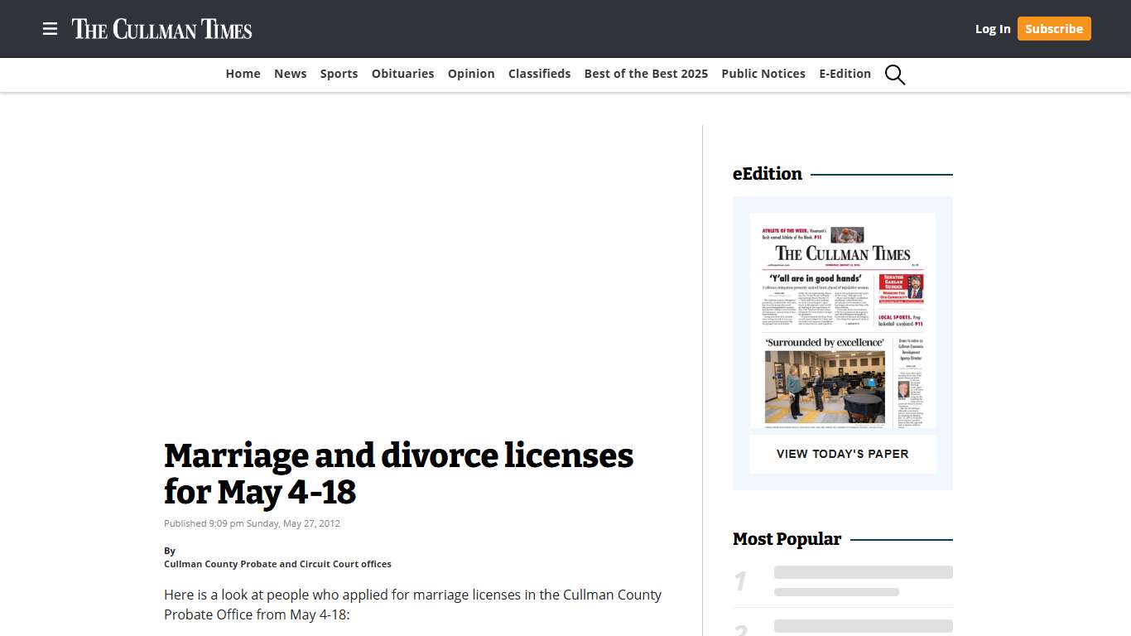Click the eEdition front page thumbnail

(842, 321)
